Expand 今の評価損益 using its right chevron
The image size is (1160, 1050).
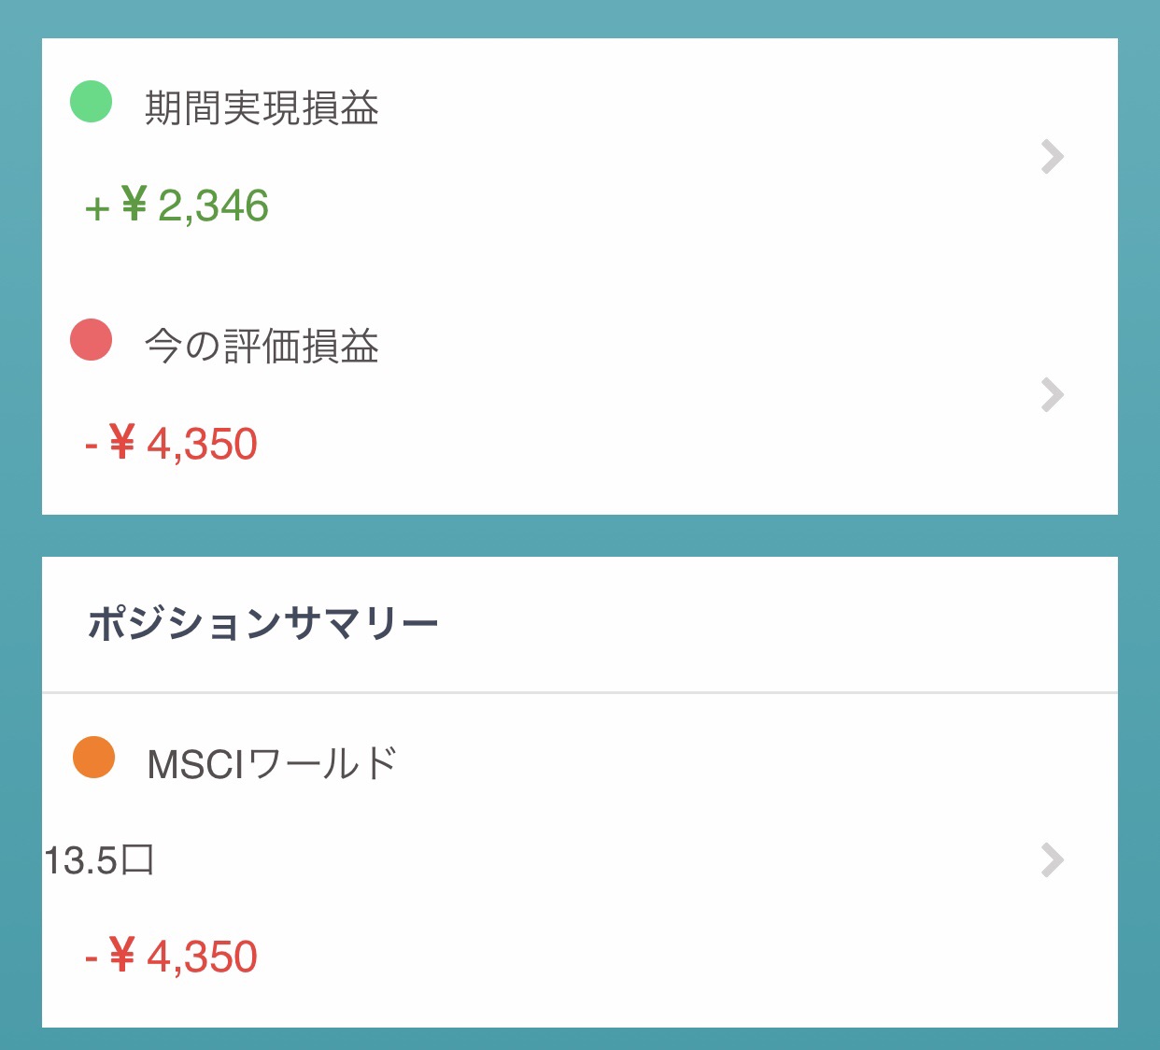tap(1053, 395)
